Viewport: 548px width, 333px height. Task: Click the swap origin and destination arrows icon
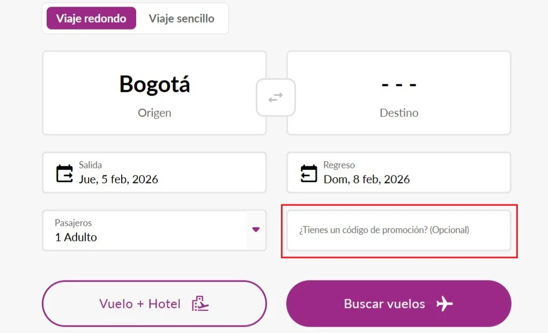(275, 98)
